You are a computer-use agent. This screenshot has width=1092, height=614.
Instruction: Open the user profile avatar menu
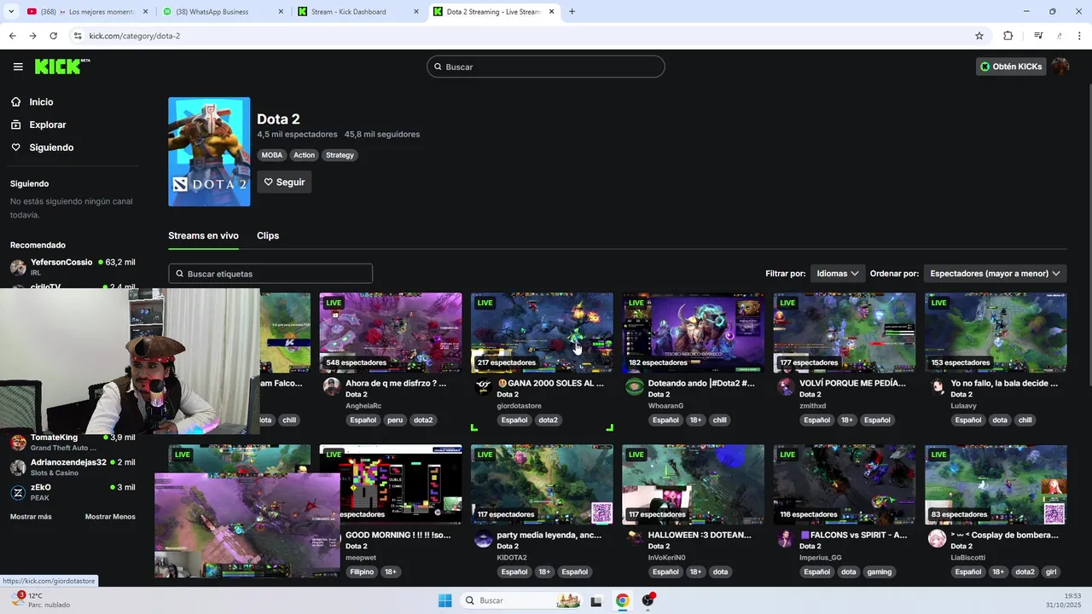coord(1060,67)
